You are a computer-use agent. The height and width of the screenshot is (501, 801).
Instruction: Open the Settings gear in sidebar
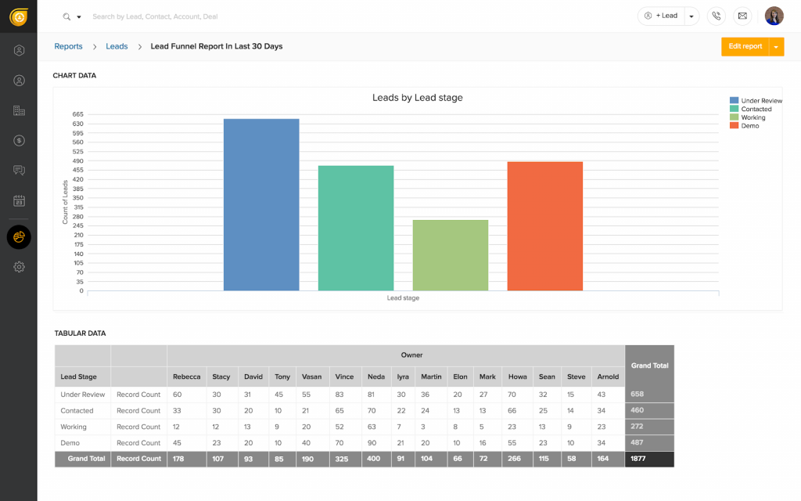click(x=18, y=266)
